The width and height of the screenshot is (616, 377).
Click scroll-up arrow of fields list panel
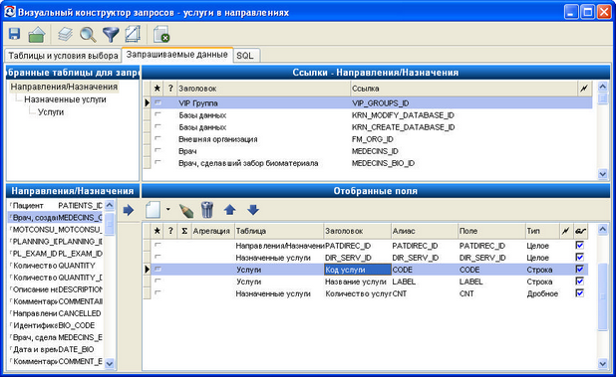click(x=110, y=205)
